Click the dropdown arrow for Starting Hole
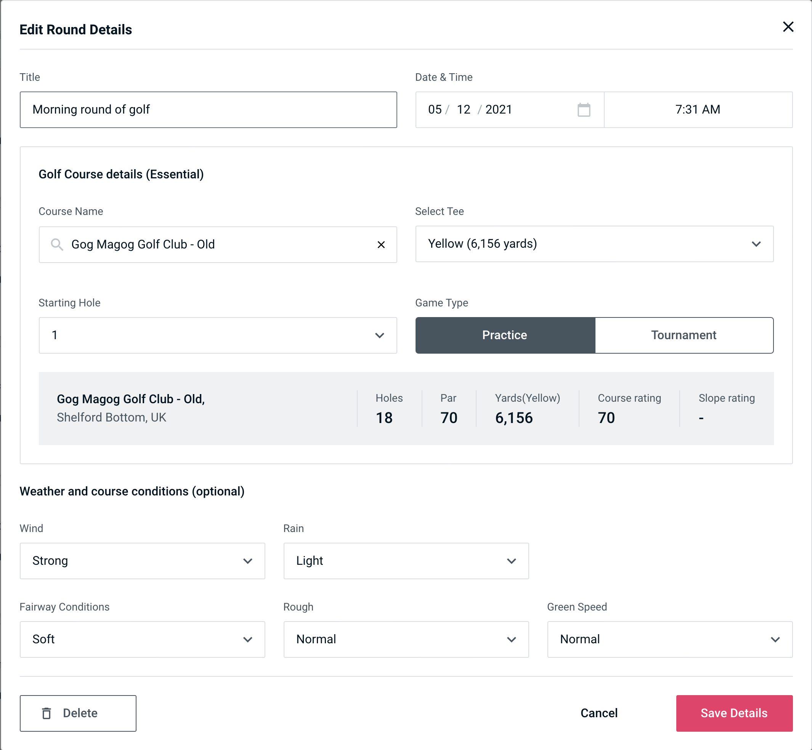812x750 pixels. tap(380, 336)
